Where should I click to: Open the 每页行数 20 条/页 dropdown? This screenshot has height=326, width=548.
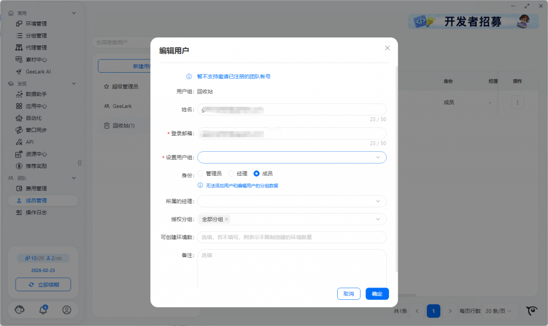[501, 311]
